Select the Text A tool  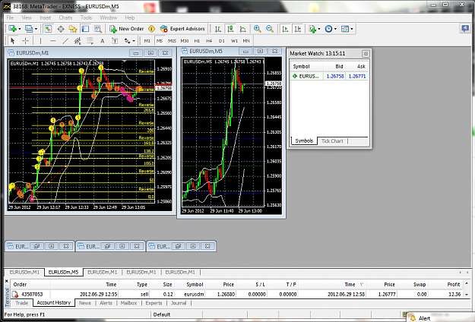click(x=103, y=40)
